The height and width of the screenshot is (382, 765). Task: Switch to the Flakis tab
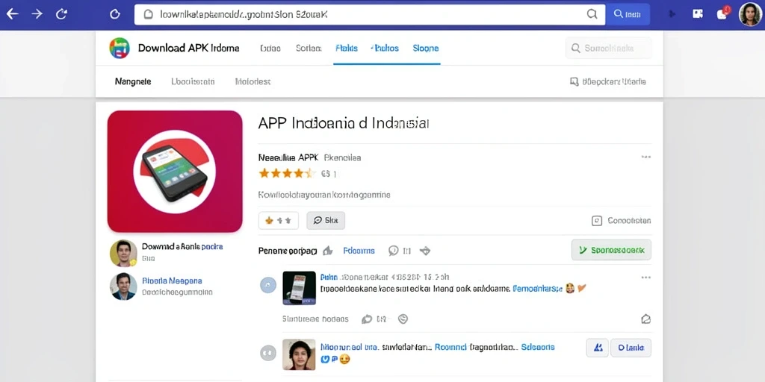[x=347, y=48]
